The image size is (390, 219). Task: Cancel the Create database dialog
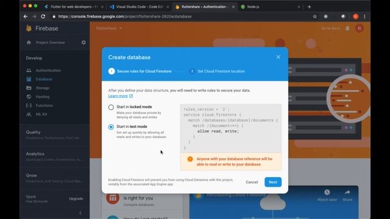[x=252, y=182]
